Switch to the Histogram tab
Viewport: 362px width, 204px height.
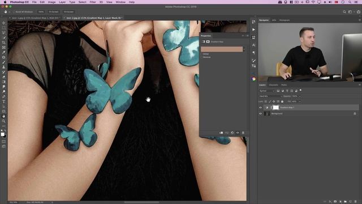click(285, 20)
